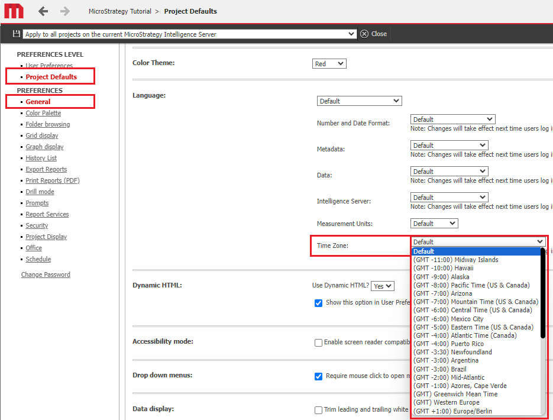Viewport: 553px width, 420px height.
Task: Select (GMT) Greenwich Mean Time option
Action: coord(476,394)
